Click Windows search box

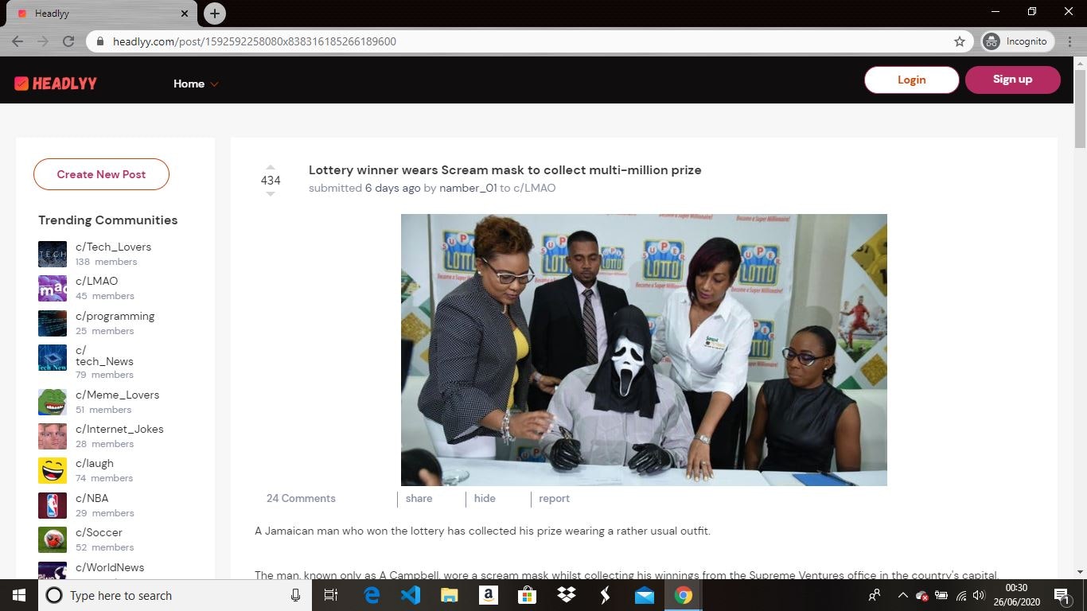click(x=175, y=595)
